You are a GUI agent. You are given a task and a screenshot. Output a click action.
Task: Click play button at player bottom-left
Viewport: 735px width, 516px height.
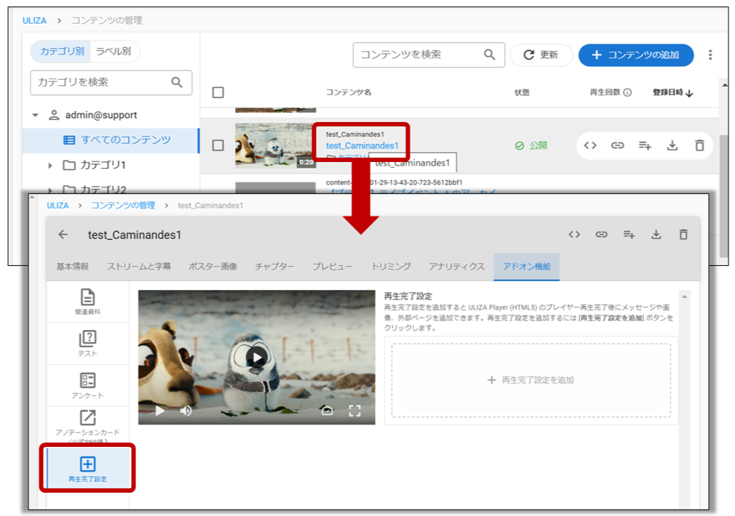coord(160,411)
